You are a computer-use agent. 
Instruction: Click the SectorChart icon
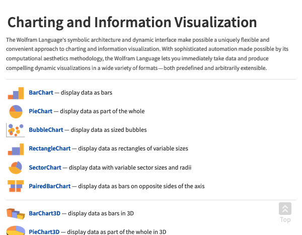(16, 168)
